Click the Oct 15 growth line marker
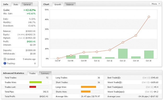The height and width of the screenshot is (100, 163). coord(149,17)
